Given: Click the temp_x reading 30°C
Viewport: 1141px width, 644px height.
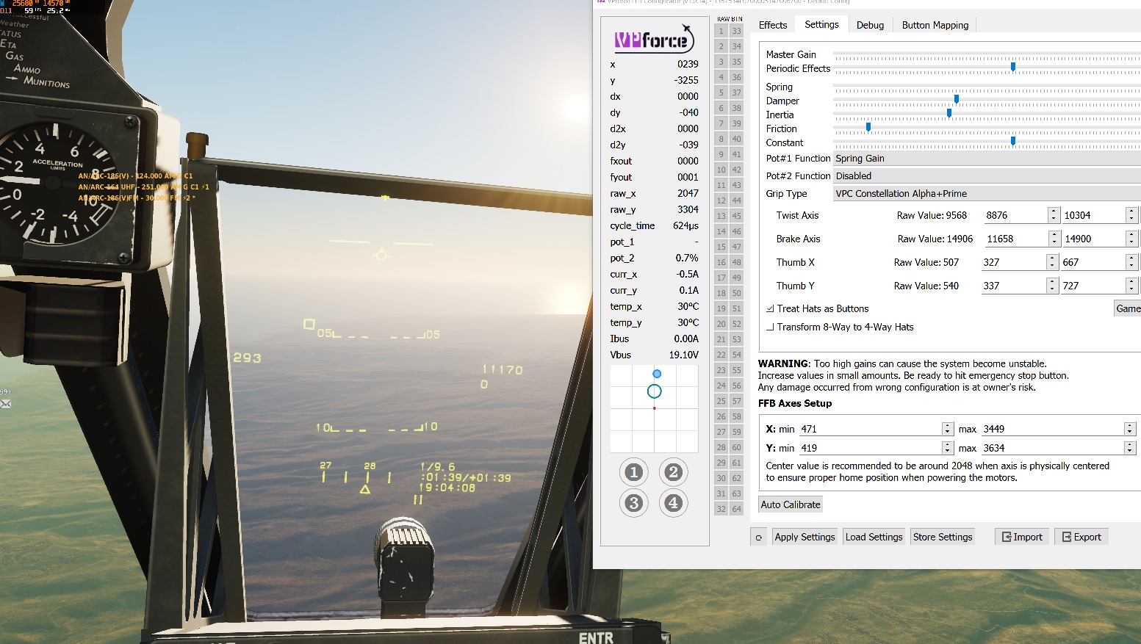Looking at the screenshot, I should tap(688, 307).
